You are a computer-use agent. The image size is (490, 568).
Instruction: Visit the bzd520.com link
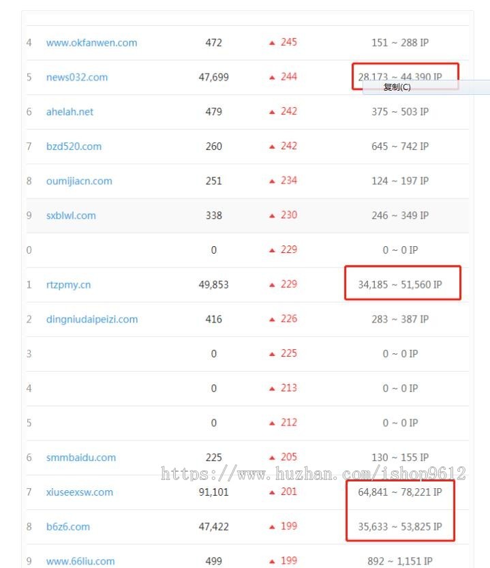point(74,146)
